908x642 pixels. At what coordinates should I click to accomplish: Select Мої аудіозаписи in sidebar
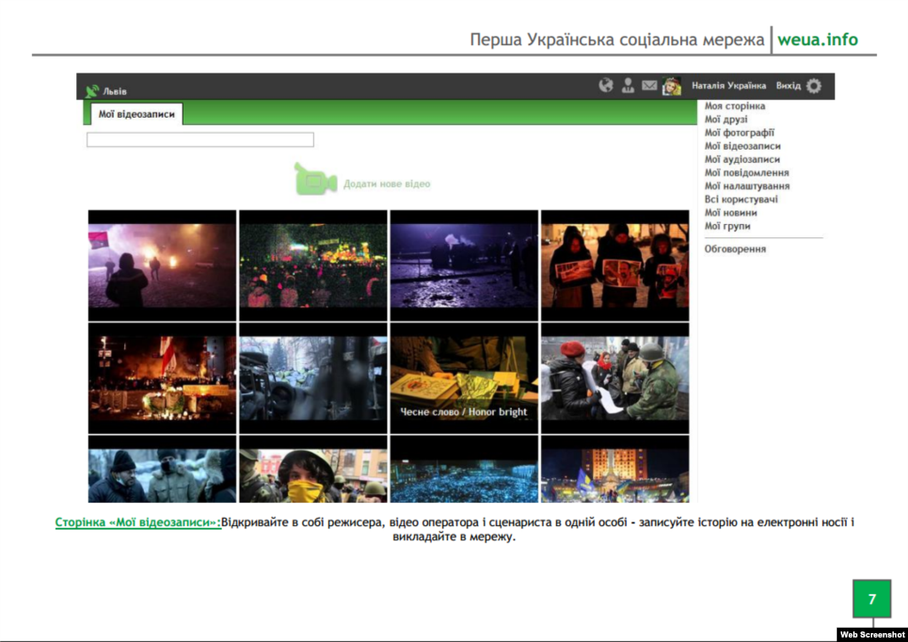pos(742,159)
